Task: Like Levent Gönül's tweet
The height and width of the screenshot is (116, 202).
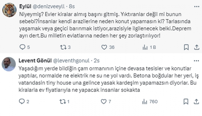Action: tap(104, 102)
